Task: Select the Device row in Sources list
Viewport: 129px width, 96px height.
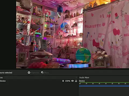Action: (x=39, y=81)
